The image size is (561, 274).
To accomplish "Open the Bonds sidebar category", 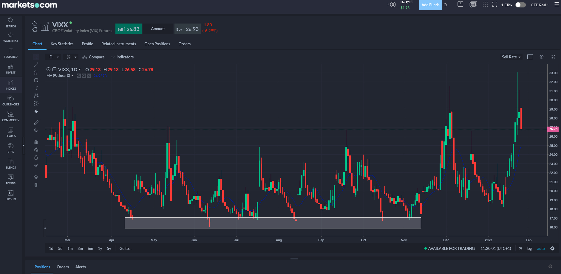I will [x=11, y=180].
